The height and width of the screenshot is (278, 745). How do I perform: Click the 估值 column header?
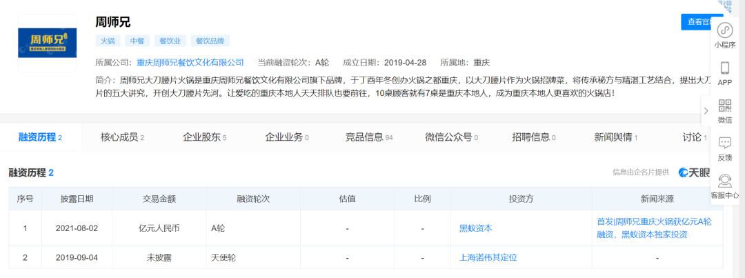[x=347, y=199]
